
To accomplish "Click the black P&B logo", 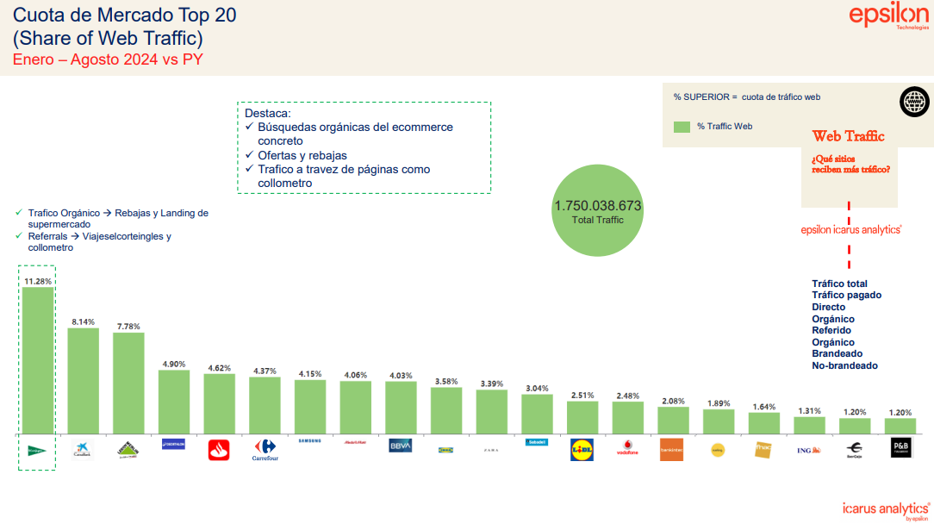I will tap(900, 447).
